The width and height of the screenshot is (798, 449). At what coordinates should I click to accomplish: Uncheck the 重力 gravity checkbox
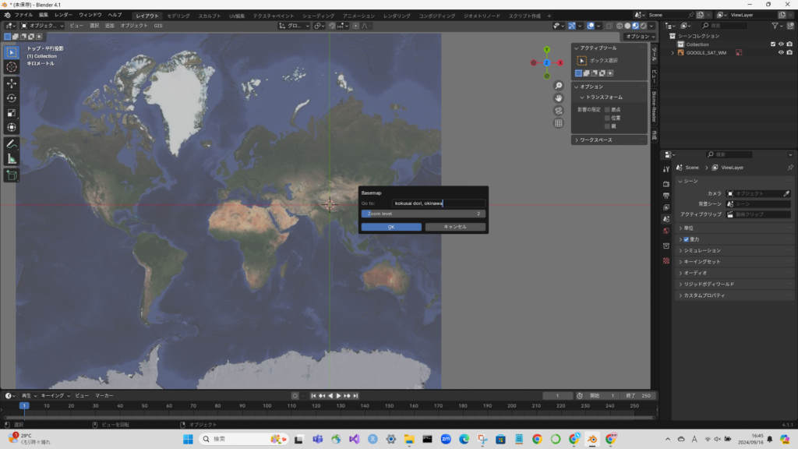pos(686,239)
